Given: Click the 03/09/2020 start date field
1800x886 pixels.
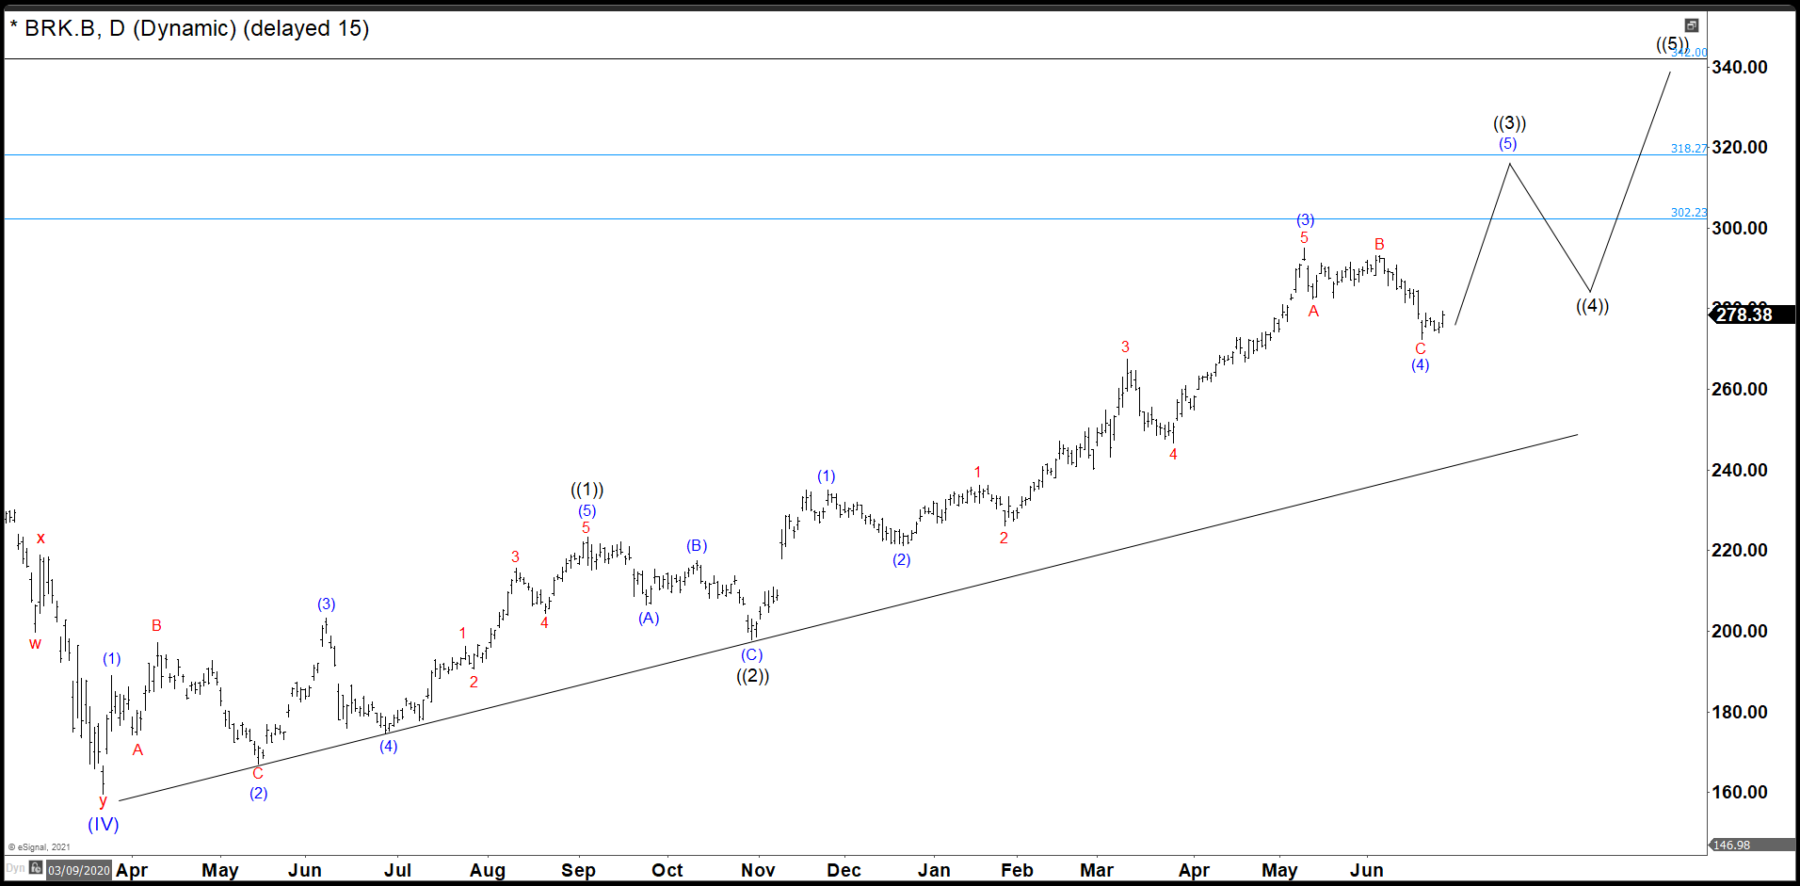Looking at the screenshot, I should [x=79, y=869].
